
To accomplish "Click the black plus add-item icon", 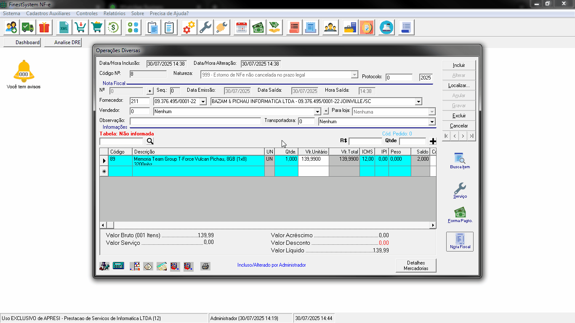I will (x=433, y=141).
